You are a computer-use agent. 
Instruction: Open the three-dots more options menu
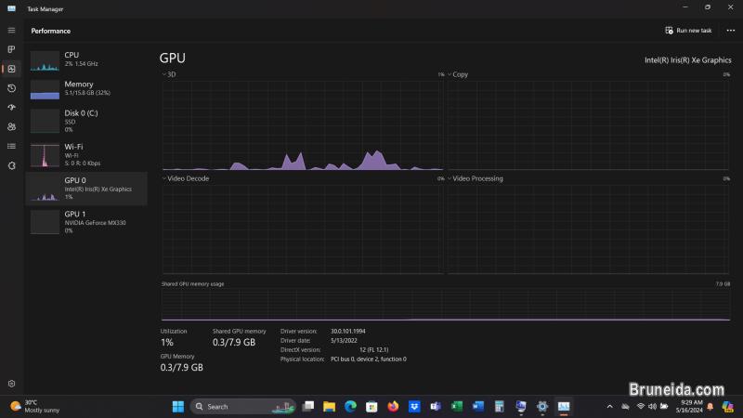pyautogui.click(x=730, y=30)
